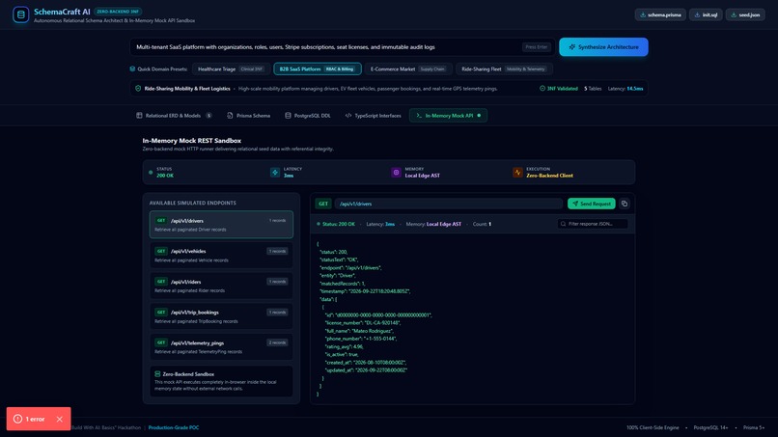This screenshot has height=437, width=778.
Task: Click the shield icon beside Ride-Sharing Mobility
Action: tap(138, 89)
